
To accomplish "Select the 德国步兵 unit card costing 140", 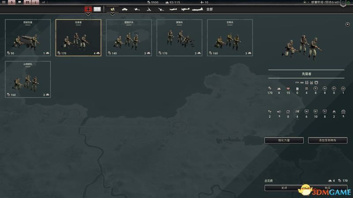I will pos(129,38).
